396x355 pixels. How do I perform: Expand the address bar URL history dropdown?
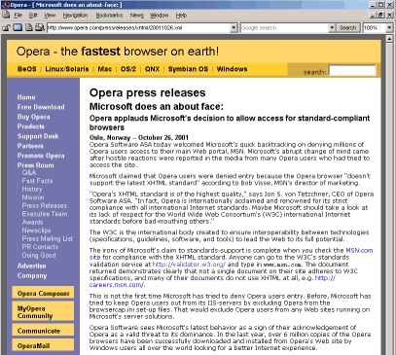(x=234, y=28)
